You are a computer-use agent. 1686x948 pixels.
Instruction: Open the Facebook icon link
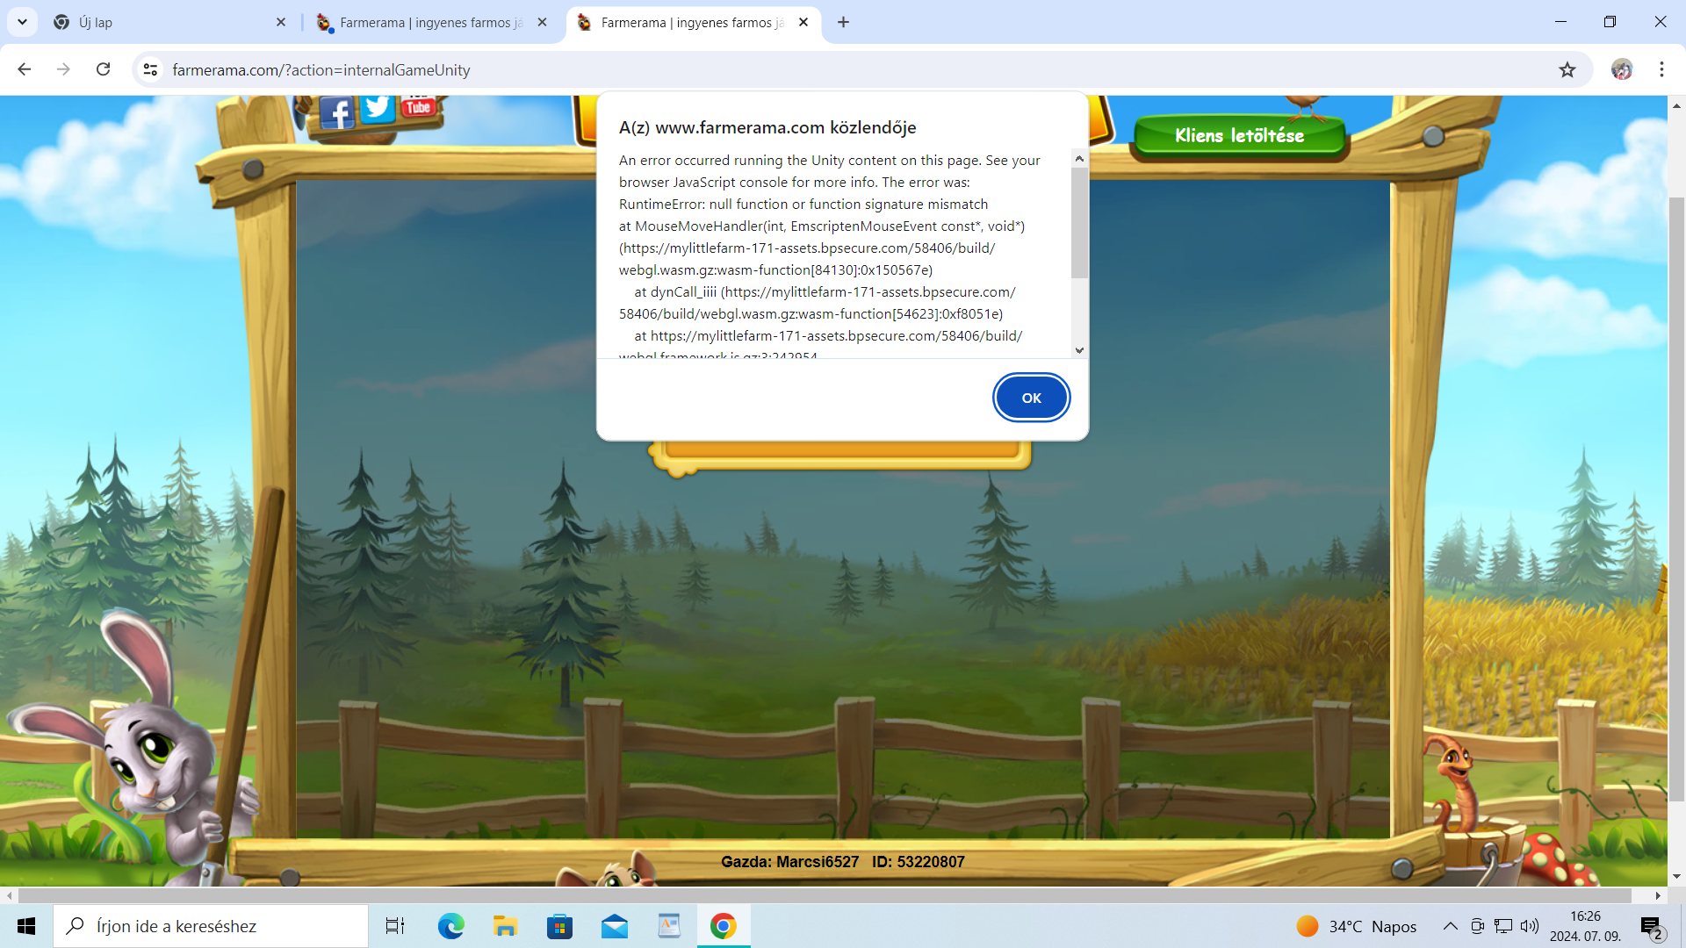336,113
